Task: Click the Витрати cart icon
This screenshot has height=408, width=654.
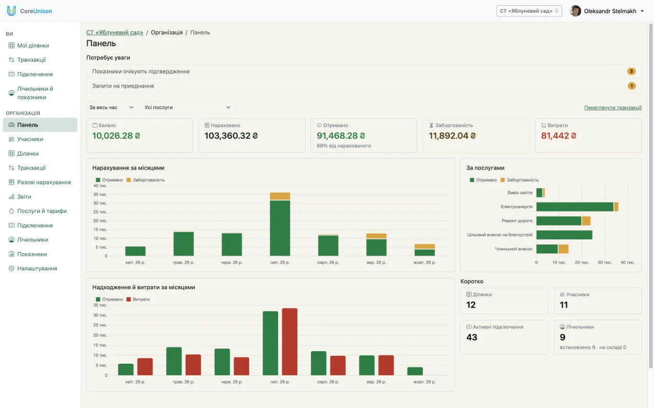Action: (x=543, y=125)
